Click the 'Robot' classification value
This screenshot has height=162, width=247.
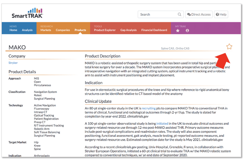[x=38, y=95]
